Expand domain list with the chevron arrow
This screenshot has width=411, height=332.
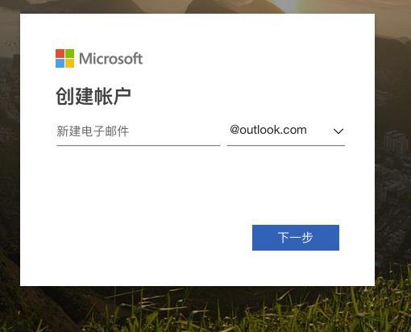coord(338,131)
